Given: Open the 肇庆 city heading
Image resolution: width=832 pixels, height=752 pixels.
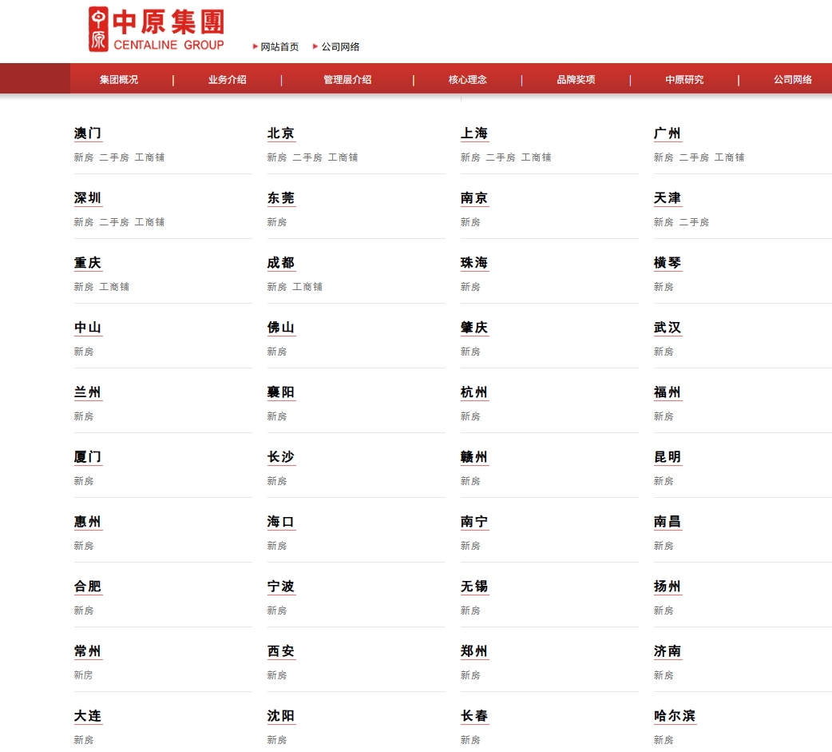Looking at the screenshot, I should (473, 328).
